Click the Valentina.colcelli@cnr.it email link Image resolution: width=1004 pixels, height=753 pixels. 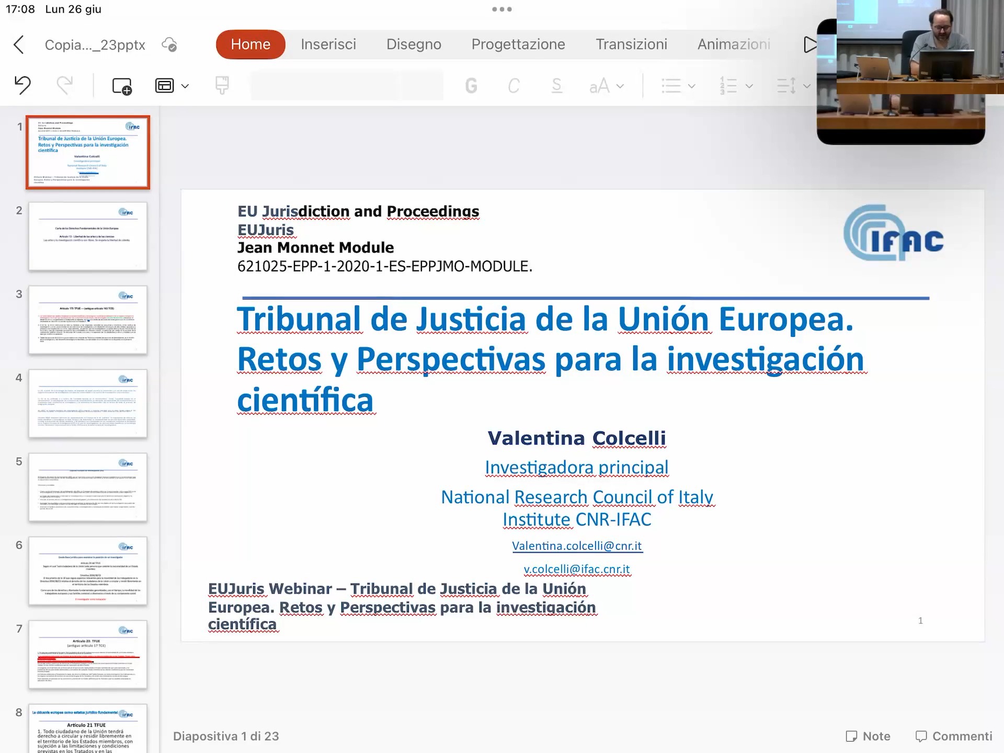(x=577, y=546)
